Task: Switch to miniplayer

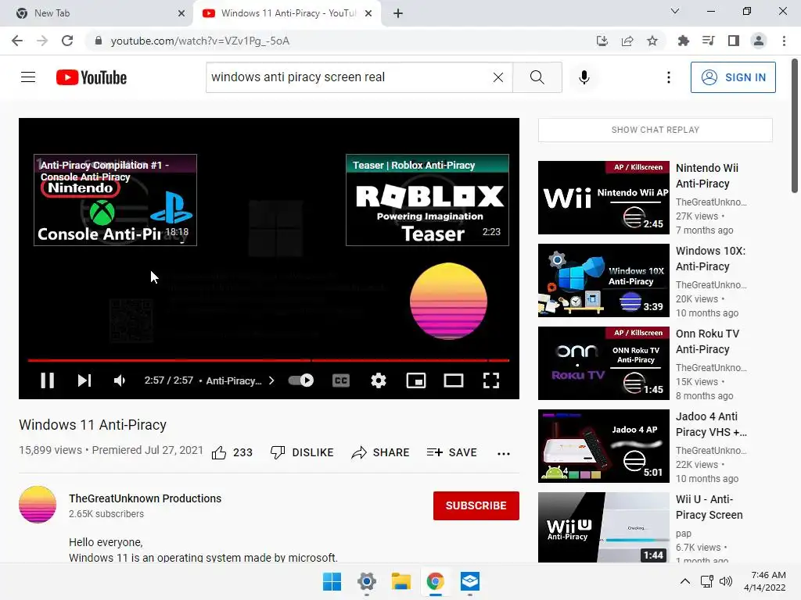Action: (416, 380)
